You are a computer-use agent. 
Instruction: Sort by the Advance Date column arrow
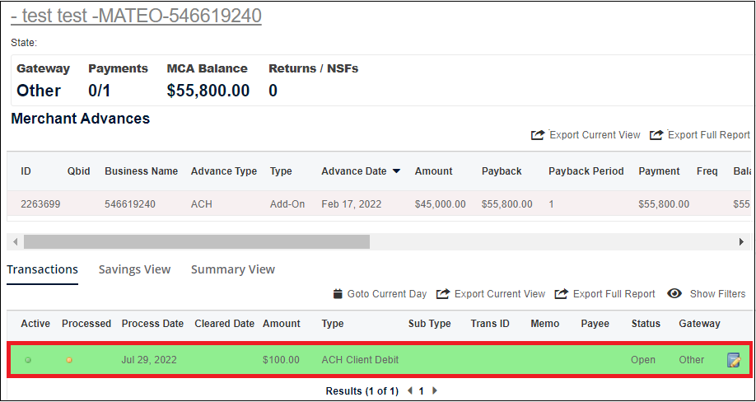pos(396,171)
